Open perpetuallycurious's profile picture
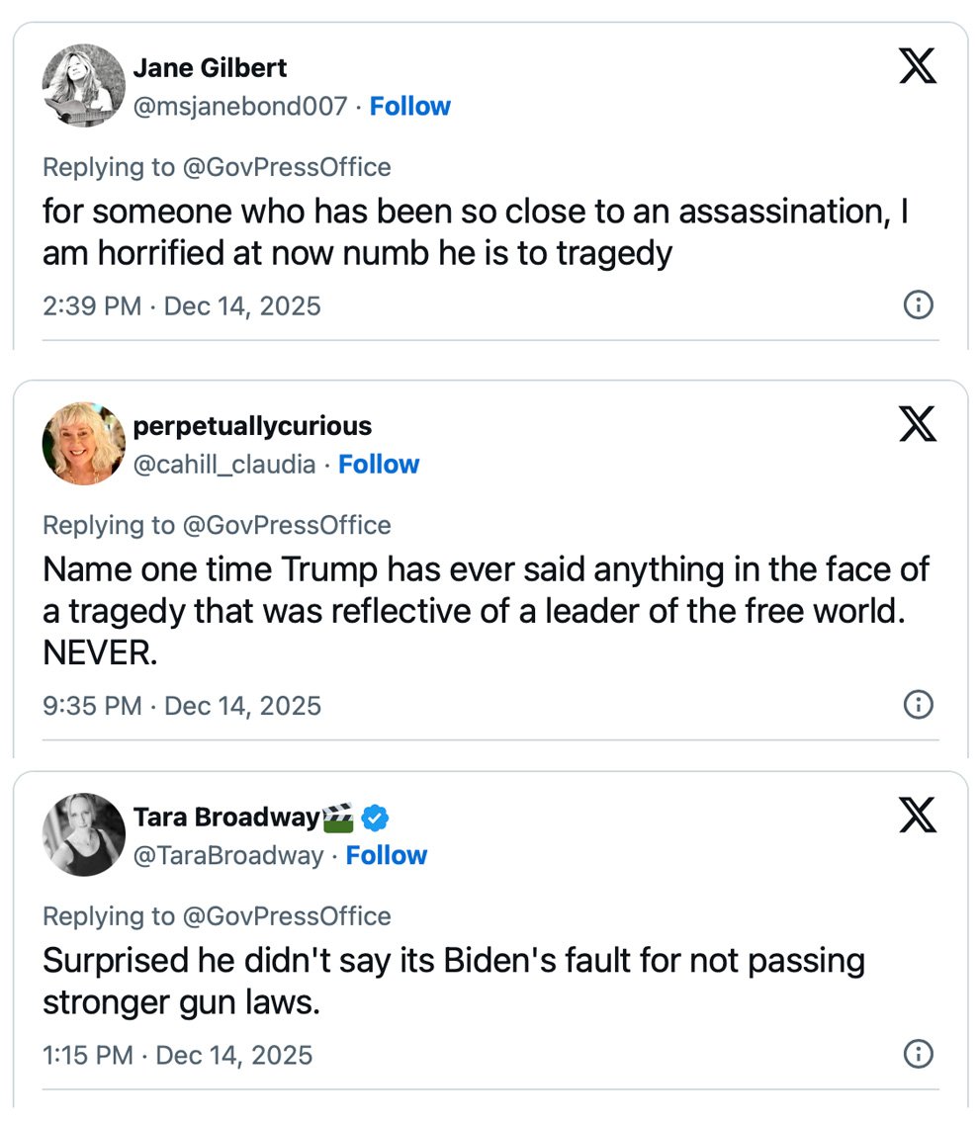The image size is (979, 1122). 83,443
